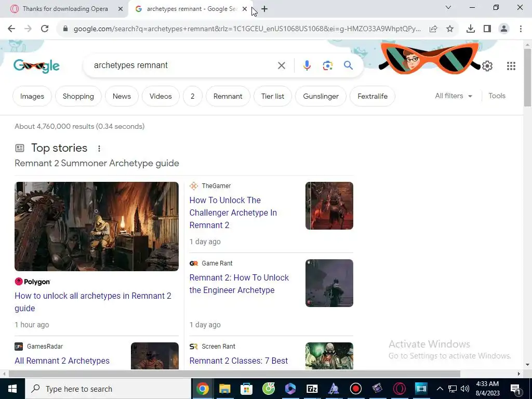Click the horizontal page scrollbar
This screenshot has height=399, width=532.
click(234, 374)
